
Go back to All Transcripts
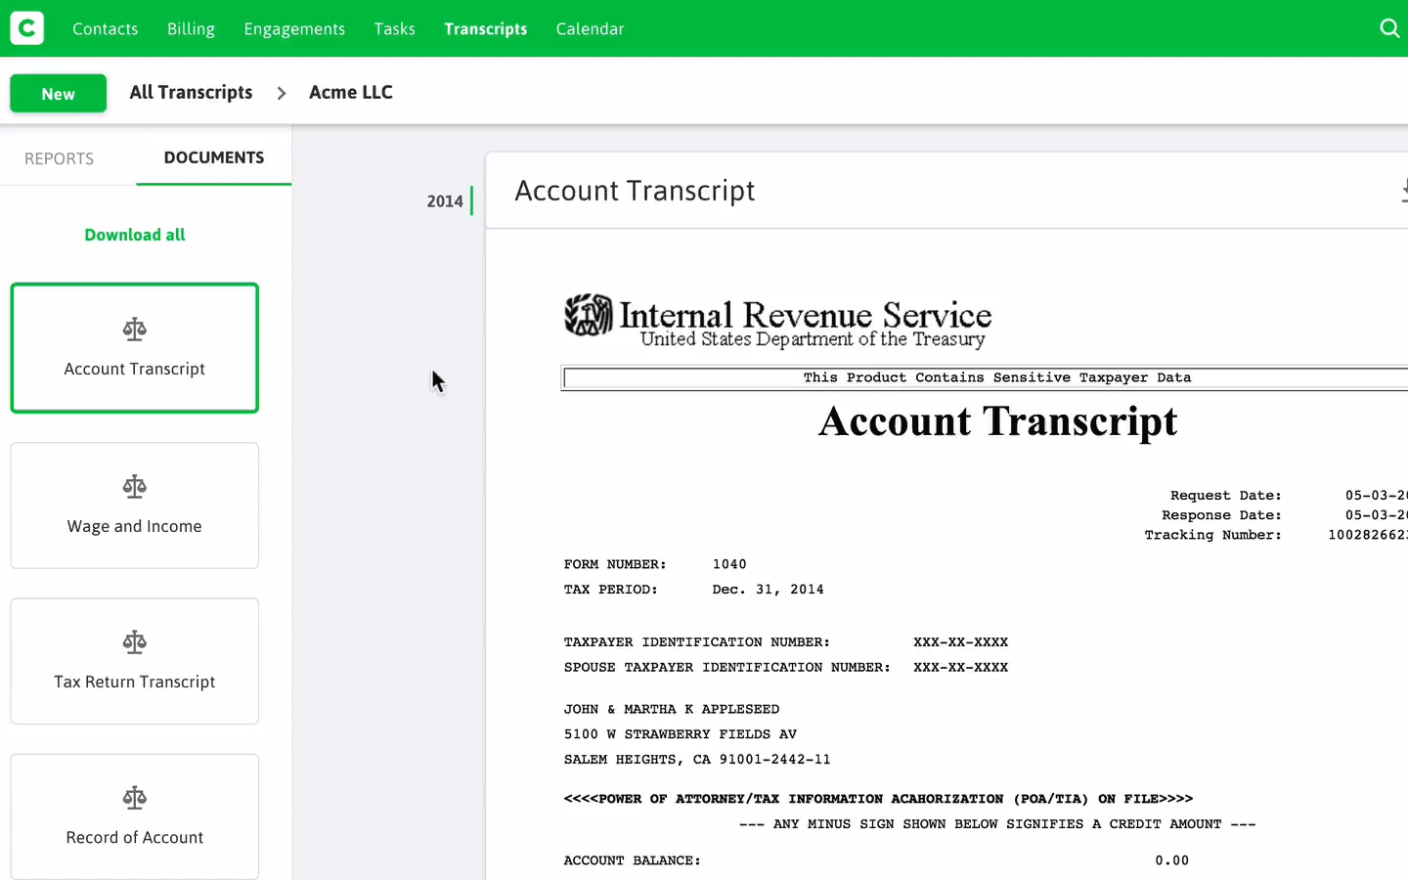coord(191,92)
